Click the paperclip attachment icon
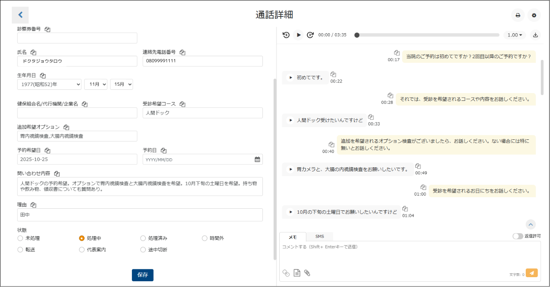 (x=307, y=273)
